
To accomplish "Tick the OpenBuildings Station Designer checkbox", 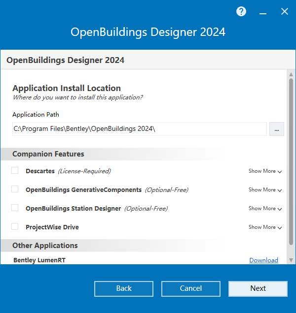I will (x=15, y=208).
